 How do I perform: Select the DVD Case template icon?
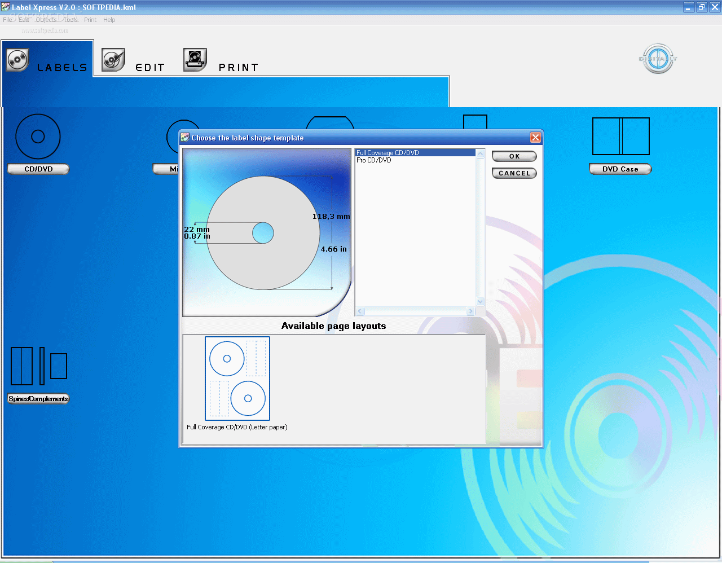[620, 136]
